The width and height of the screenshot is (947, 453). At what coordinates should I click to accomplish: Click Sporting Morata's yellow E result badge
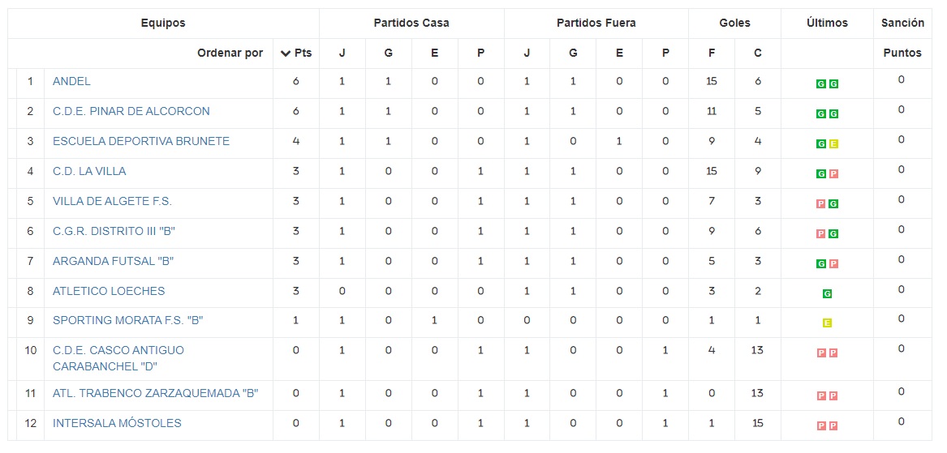click(x=827, y=323)
